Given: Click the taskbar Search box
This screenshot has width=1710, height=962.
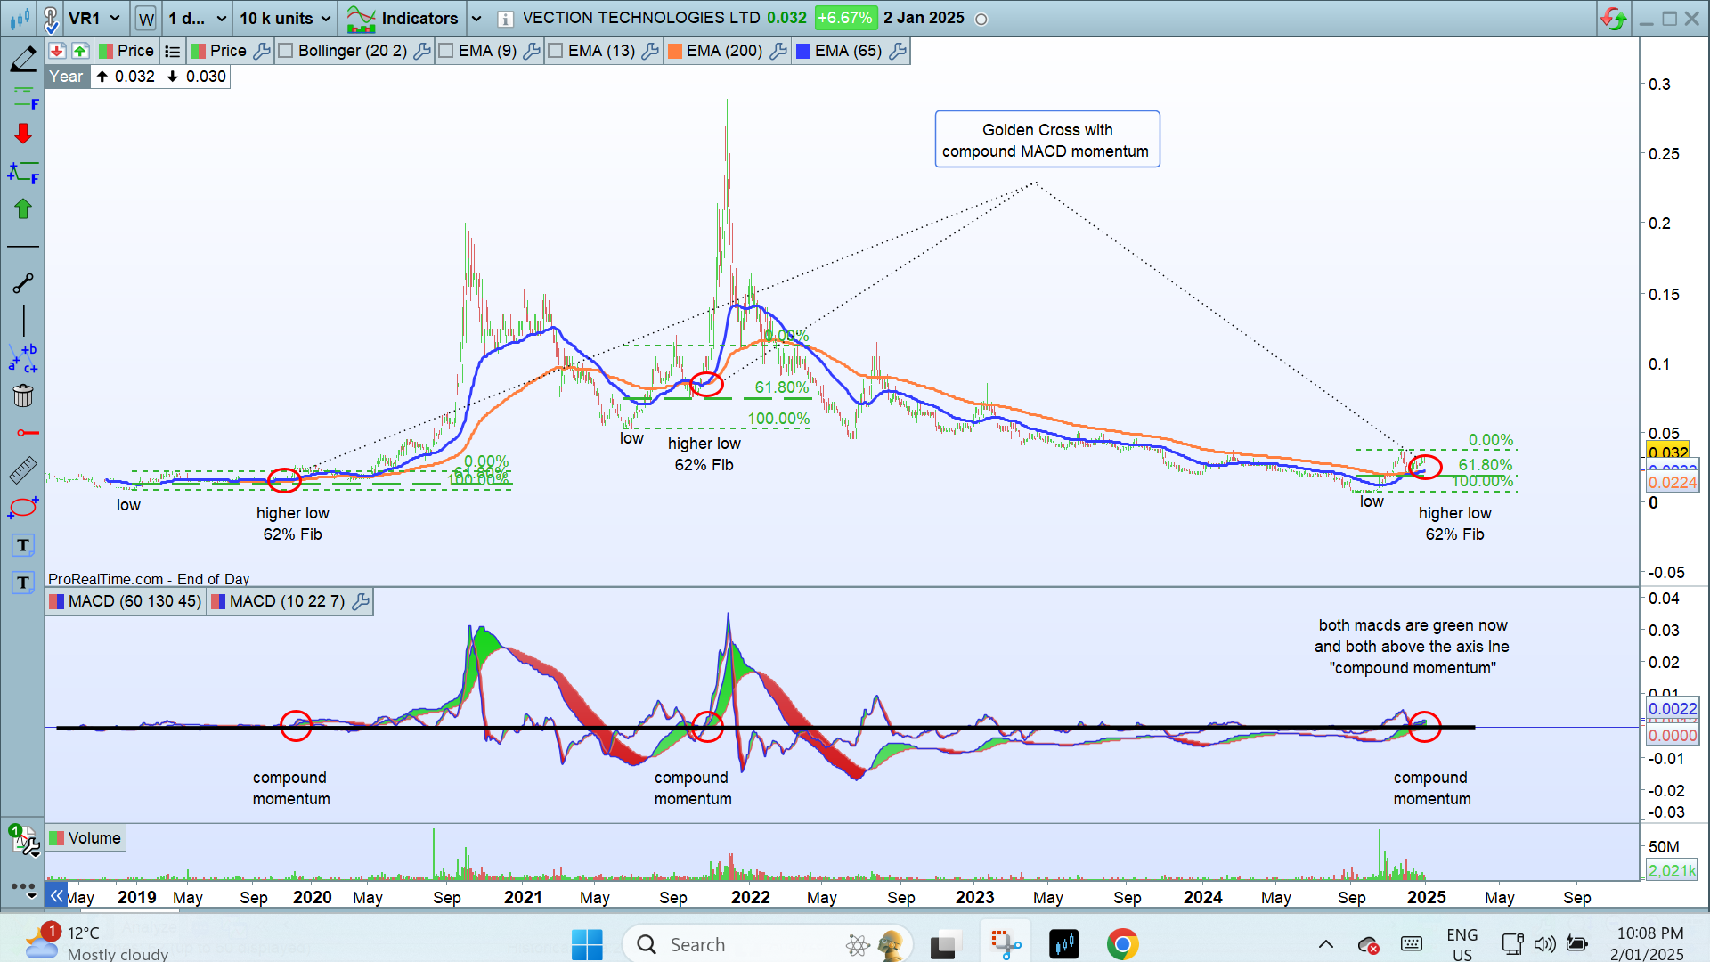Looking at the screenshot, I should click(768, 944).
